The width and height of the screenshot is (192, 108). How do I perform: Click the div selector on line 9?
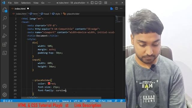34,43
